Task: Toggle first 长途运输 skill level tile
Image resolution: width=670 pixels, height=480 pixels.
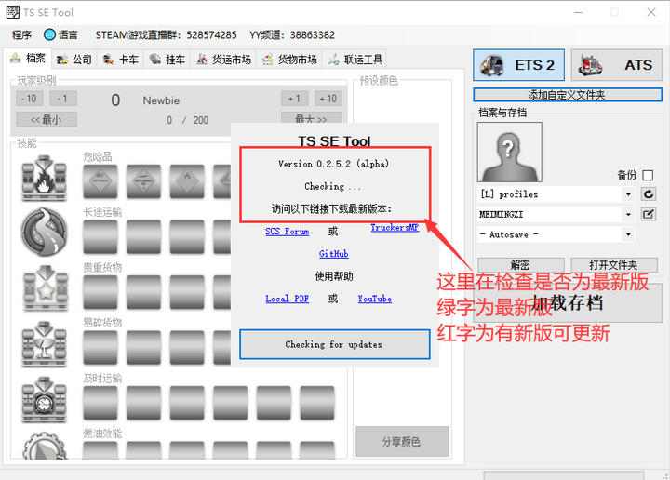Action: [x=100, y=236]
